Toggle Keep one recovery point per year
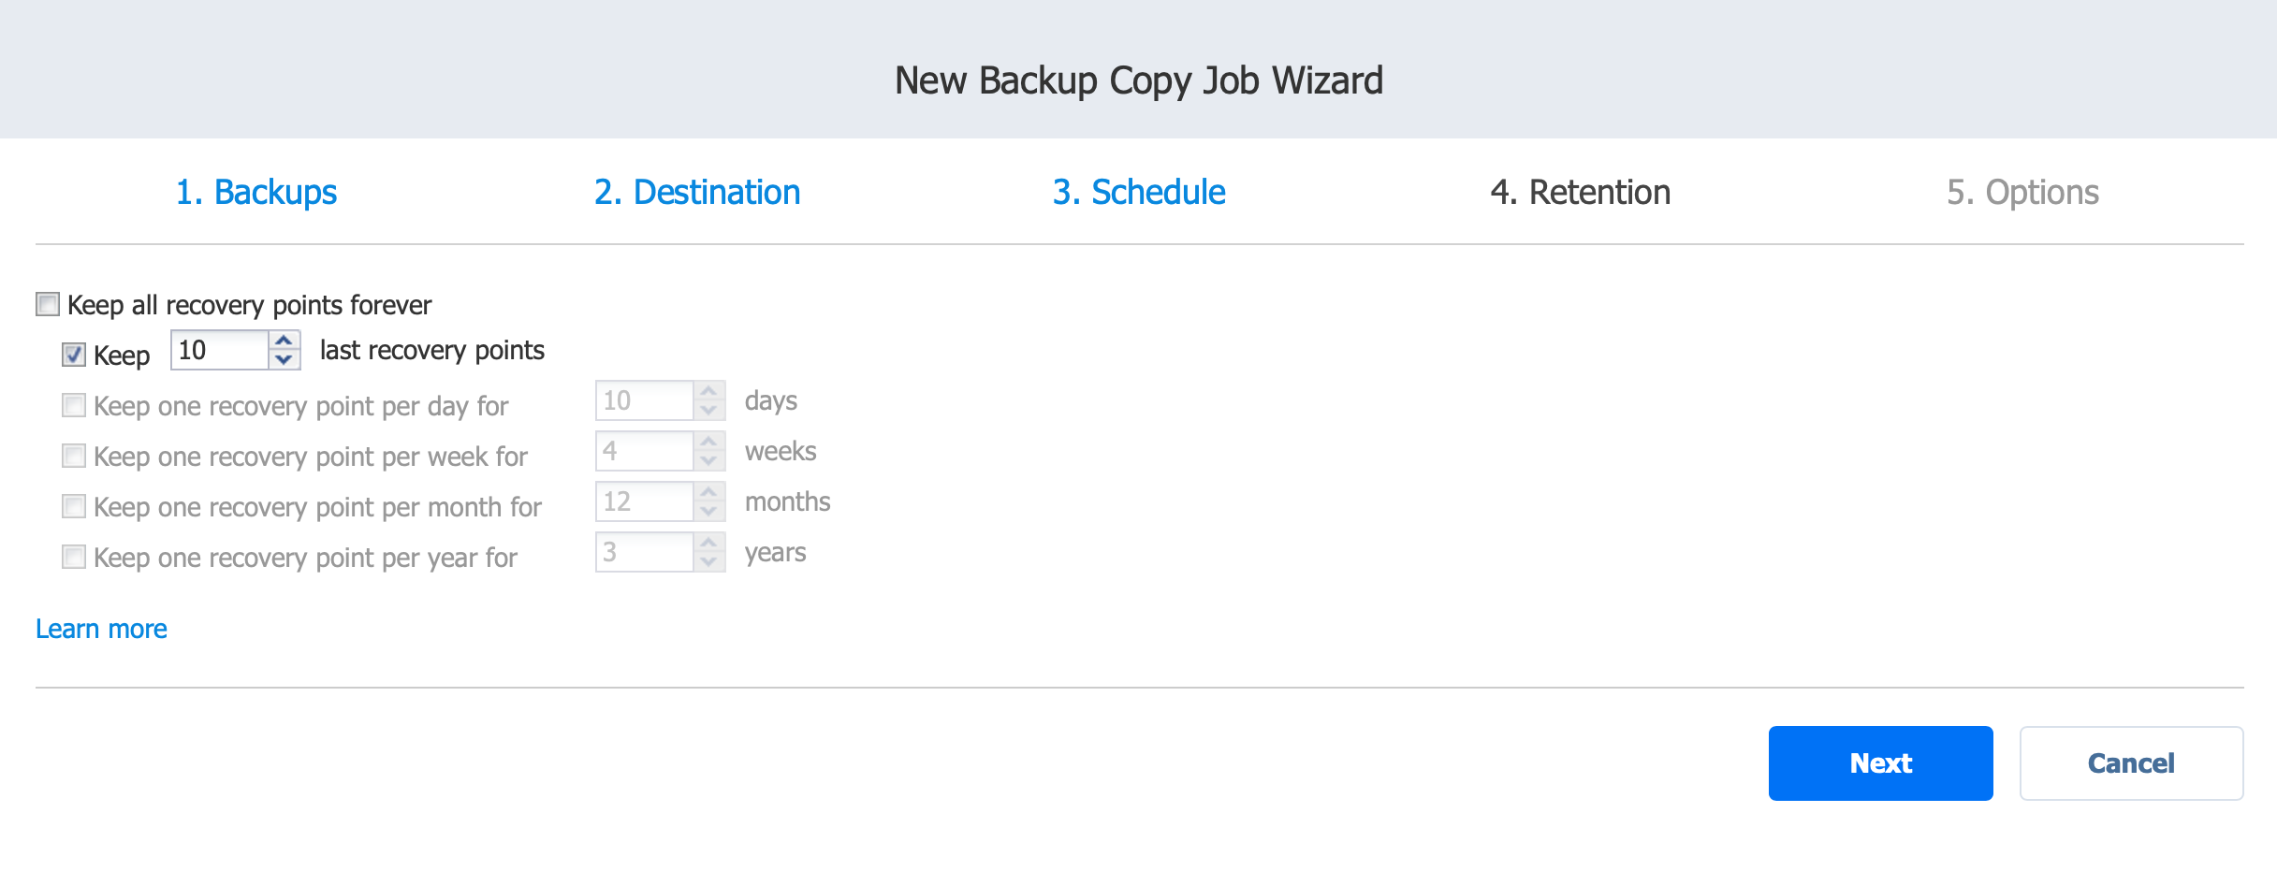The image size is (2277, 871). [74, 558]
